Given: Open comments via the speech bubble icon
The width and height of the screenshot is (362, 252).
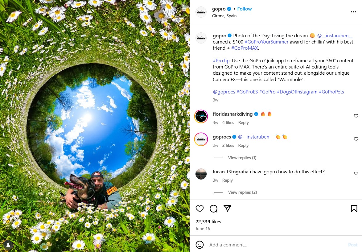Looking at the screenshot, I should (x=213, y=209).
